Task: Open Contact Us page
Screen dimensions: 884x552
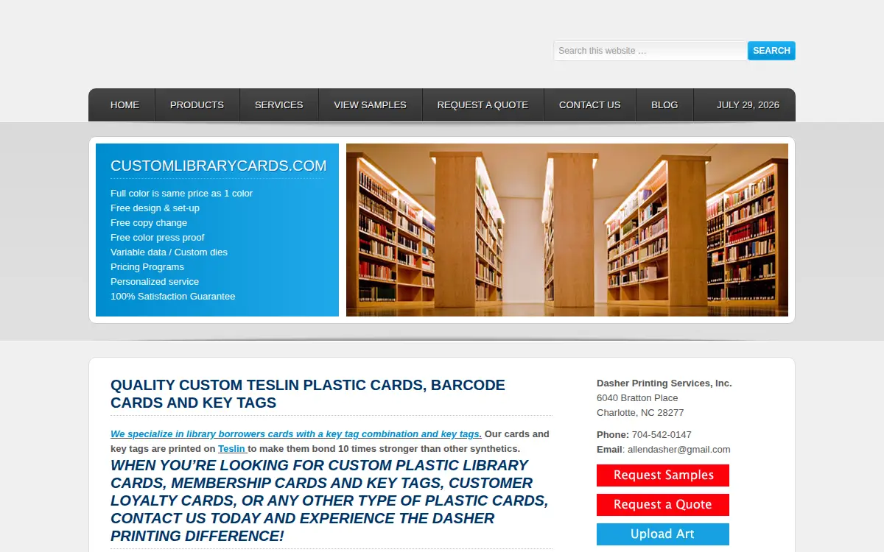Action: pyautogui.click(x=589, y=105)
